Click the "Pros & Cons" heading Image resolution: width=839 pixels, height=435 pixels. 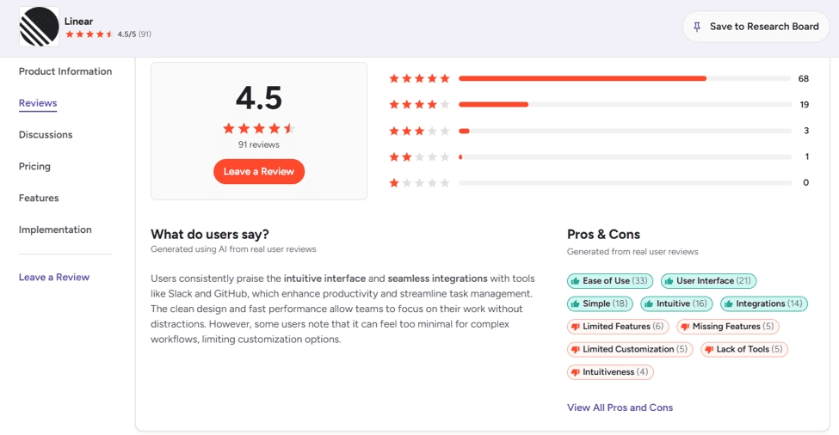pyautogui.click(x=603, y=235)
